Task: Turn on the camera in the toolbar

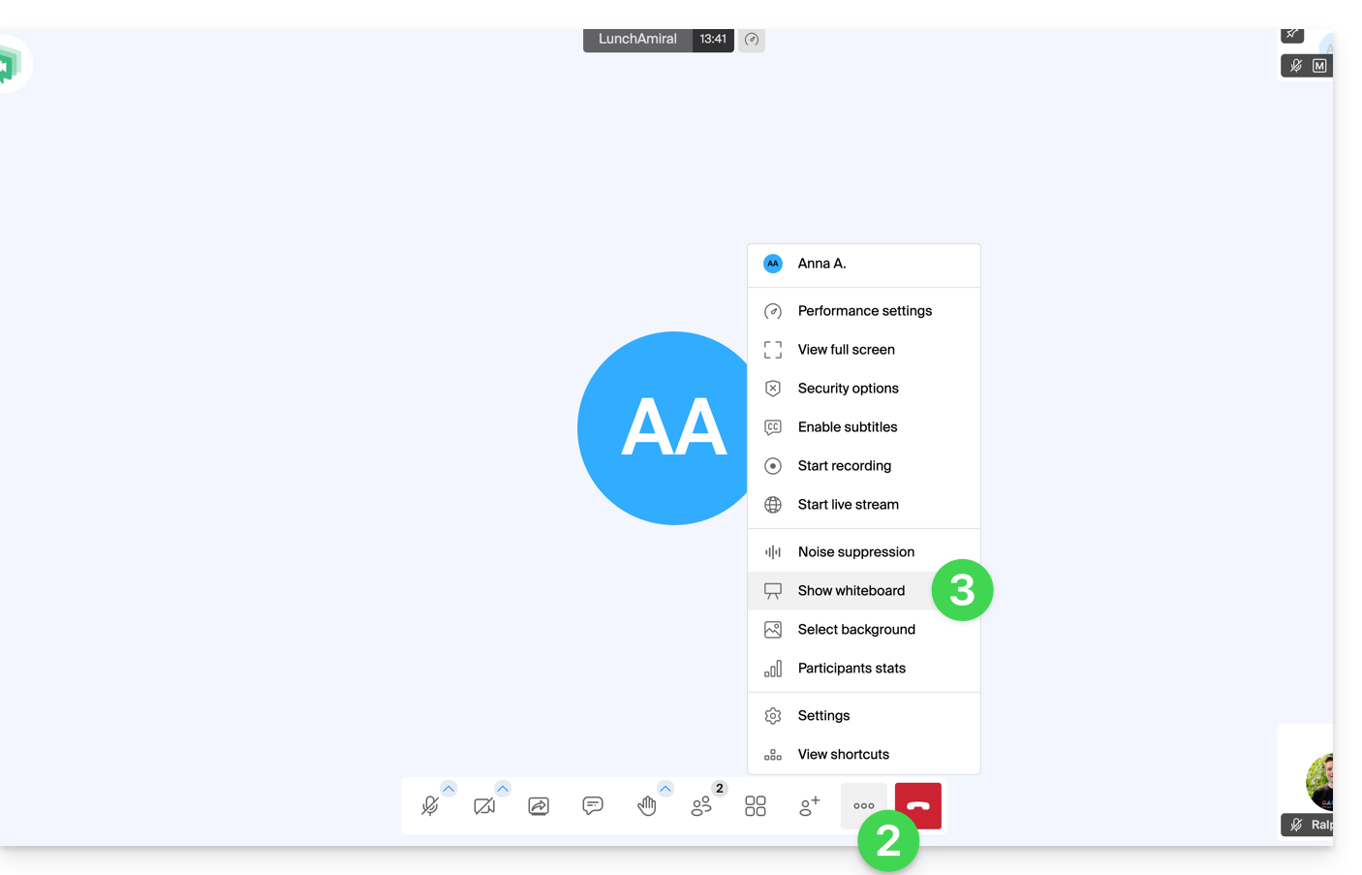Action: tap(484, 806)
